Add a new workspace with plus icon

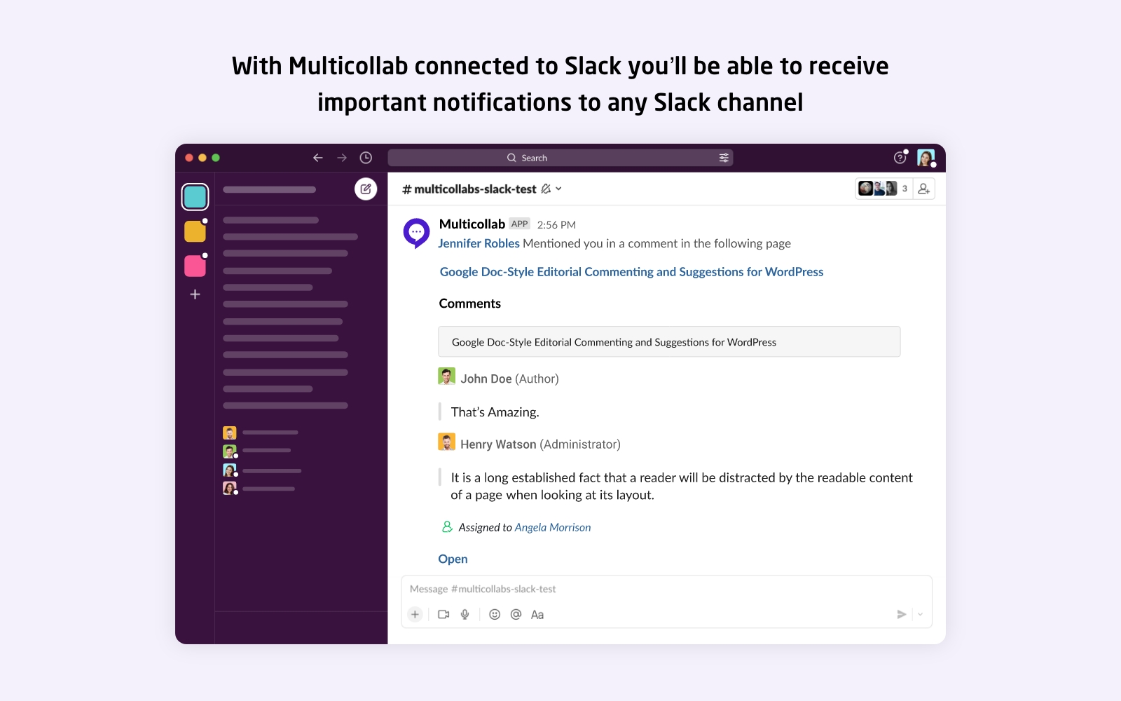tap(195, 294)
